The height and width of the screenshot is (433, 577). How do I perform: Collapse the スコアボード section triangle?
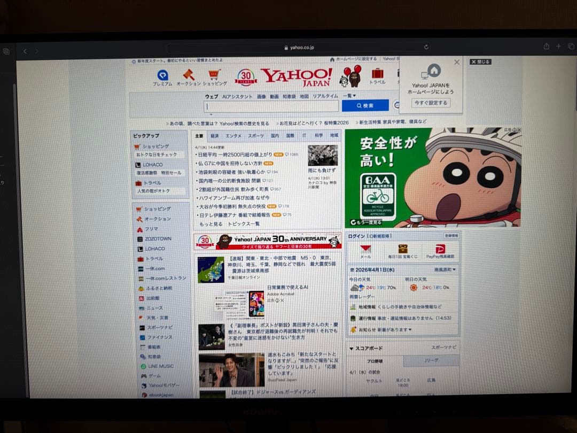(351, 349)
